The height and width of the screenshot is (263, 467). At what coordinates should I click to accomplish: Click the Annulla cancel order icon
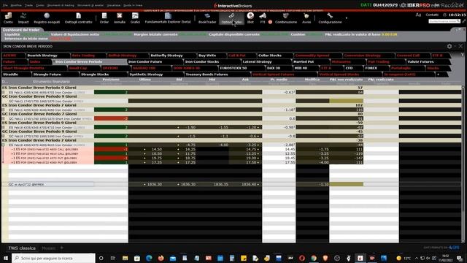[120, 18]
